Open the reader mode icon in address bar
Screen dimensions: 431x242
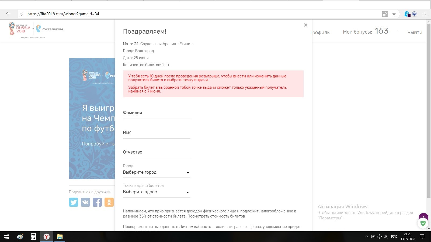[385, 14]
